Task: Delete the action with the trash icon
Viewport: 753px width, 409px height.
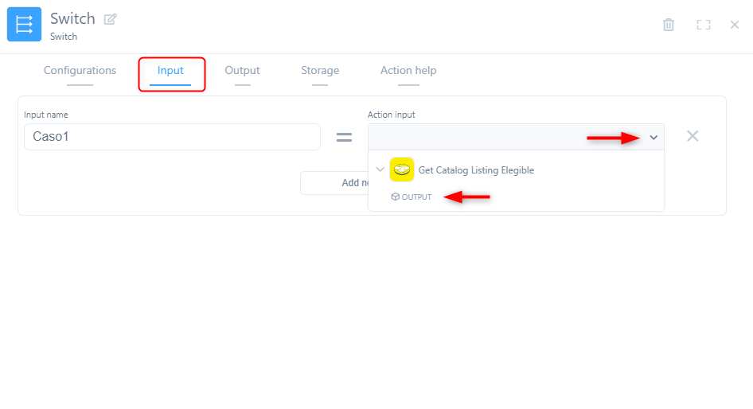Action: [x=669, y=25]
